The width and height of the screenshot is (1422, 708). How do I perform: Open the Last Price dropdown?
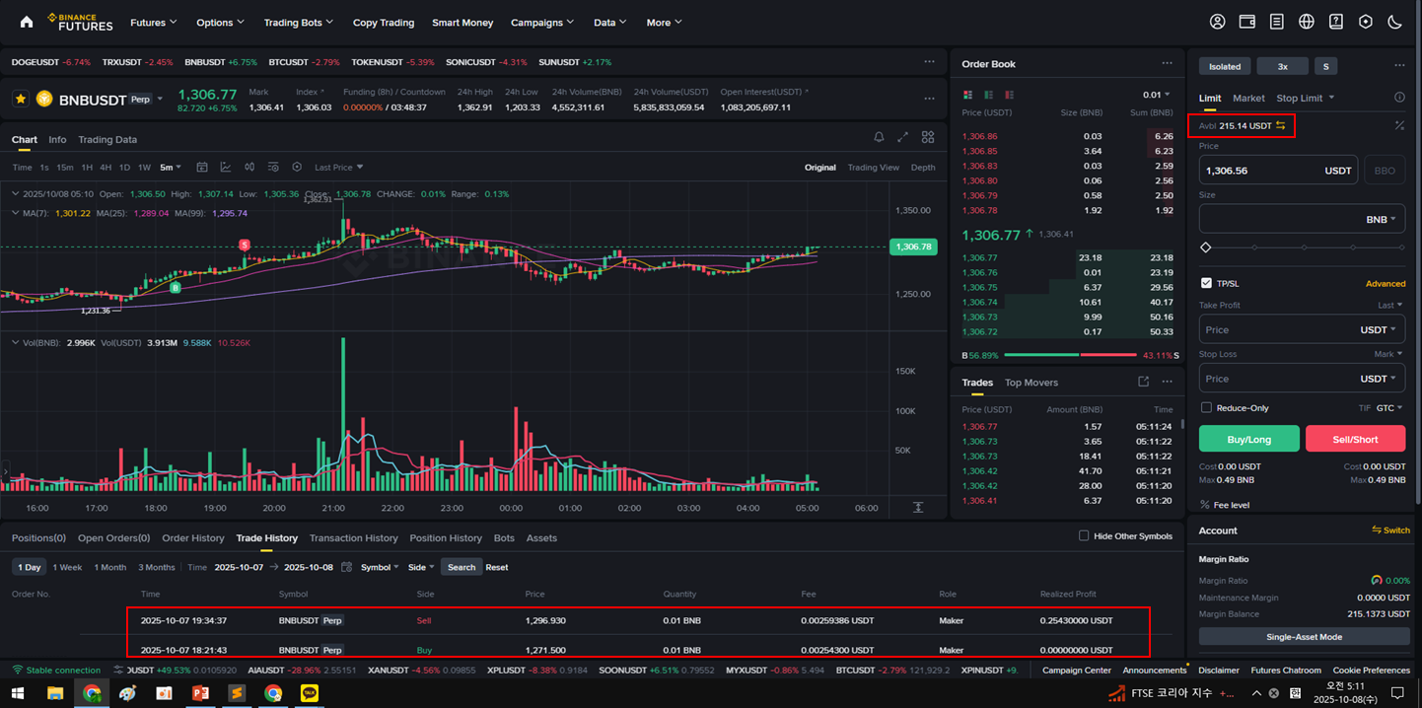[x=338, y=167]
